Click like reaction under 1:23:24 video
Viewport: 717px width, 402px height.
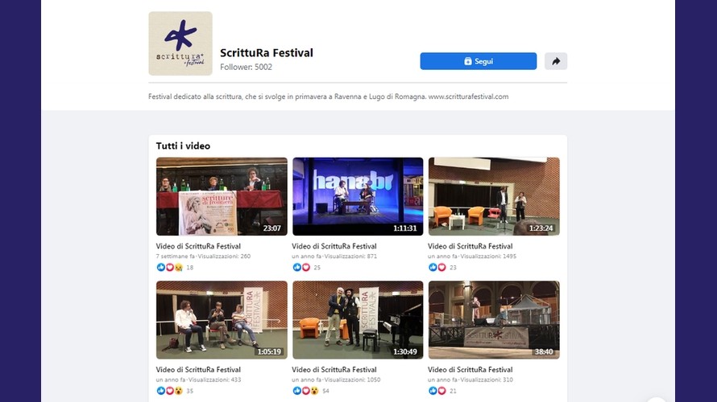tap(433, 268)
